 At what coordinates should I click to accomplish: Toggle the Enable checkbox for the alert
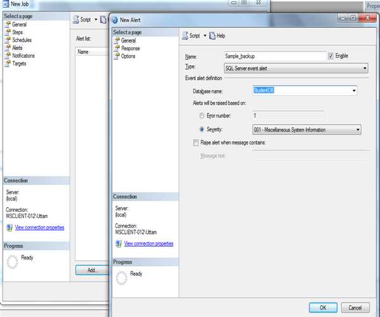pyautogui.click(x=331, y=56)
